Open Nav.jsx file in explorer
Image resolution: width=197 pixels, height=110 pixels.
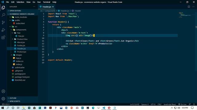point(21,36)
